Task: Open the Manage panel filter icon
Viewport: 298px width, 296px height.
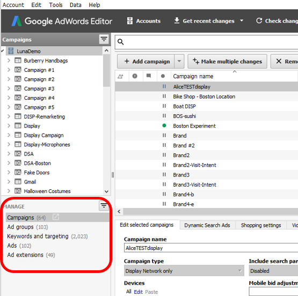Action: pyautogui.click(x=104, y=205)
